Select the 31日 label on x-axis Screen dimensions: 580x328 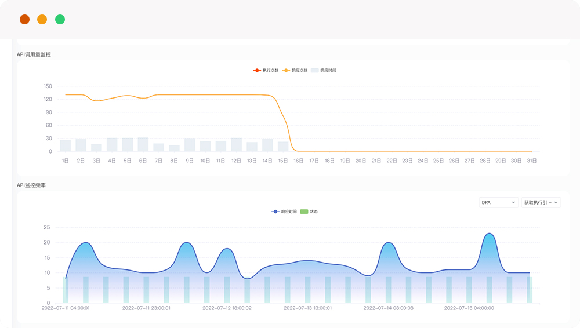[x=532, y=161]
